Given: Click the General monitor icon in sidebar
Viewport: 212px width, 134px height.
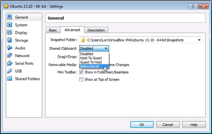Looking at the screenshot, I should (x=9, y=17).
